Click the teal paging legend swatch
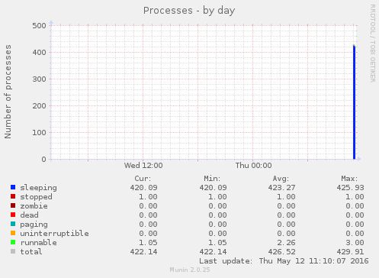 (13, 224)
